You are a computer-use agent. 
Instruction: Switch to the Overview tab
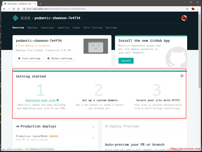tap(18, 27)
